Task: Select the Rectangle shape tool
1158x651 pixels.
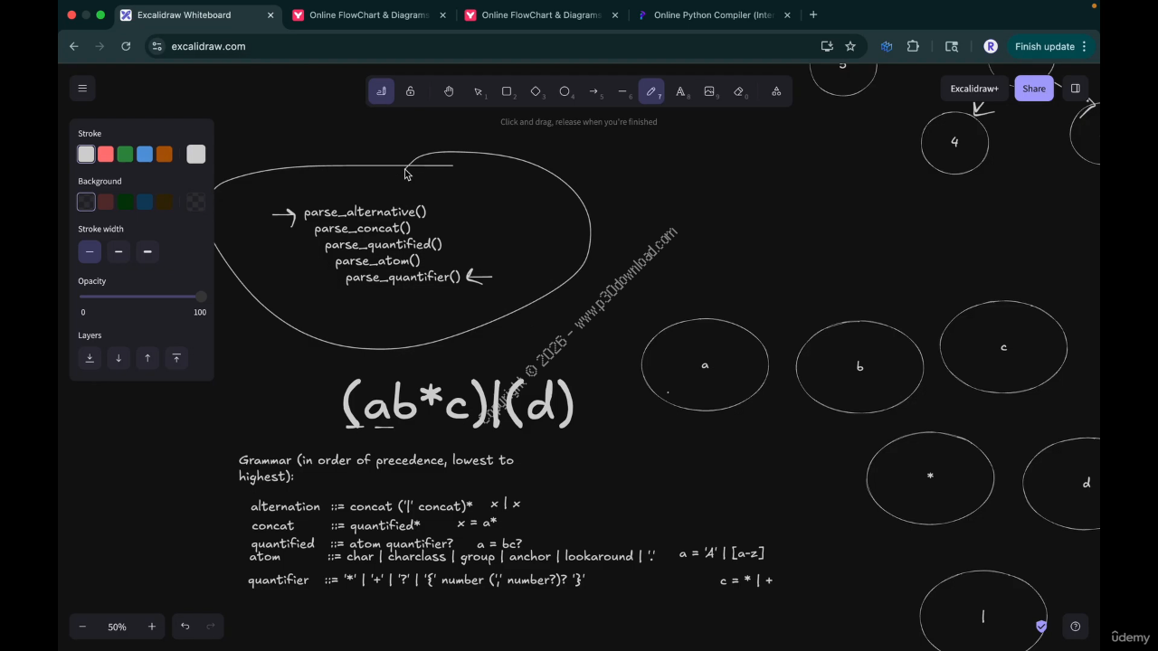Action: tap(507, 91)
